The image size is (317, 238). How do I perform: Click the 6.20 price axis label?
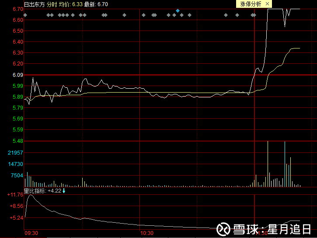pyautogui.click(x=18, y=64)
